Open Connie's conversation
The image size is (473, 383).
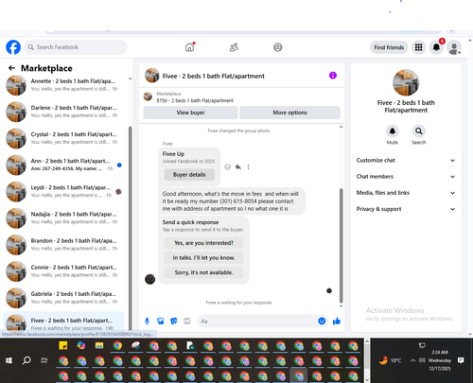[63, 271]
